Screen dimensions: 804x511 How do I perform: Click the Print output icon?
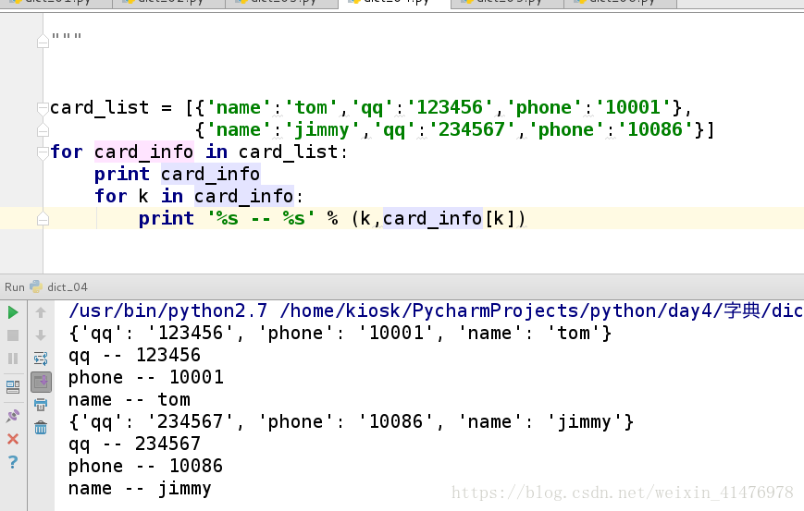pyautogui.click(x=41, y=405)
